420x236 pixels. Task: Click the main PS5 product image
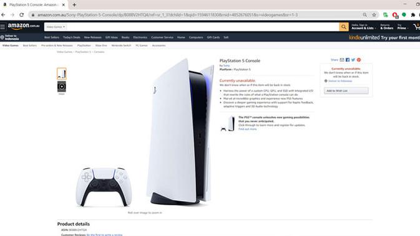(x=145, y=132)
